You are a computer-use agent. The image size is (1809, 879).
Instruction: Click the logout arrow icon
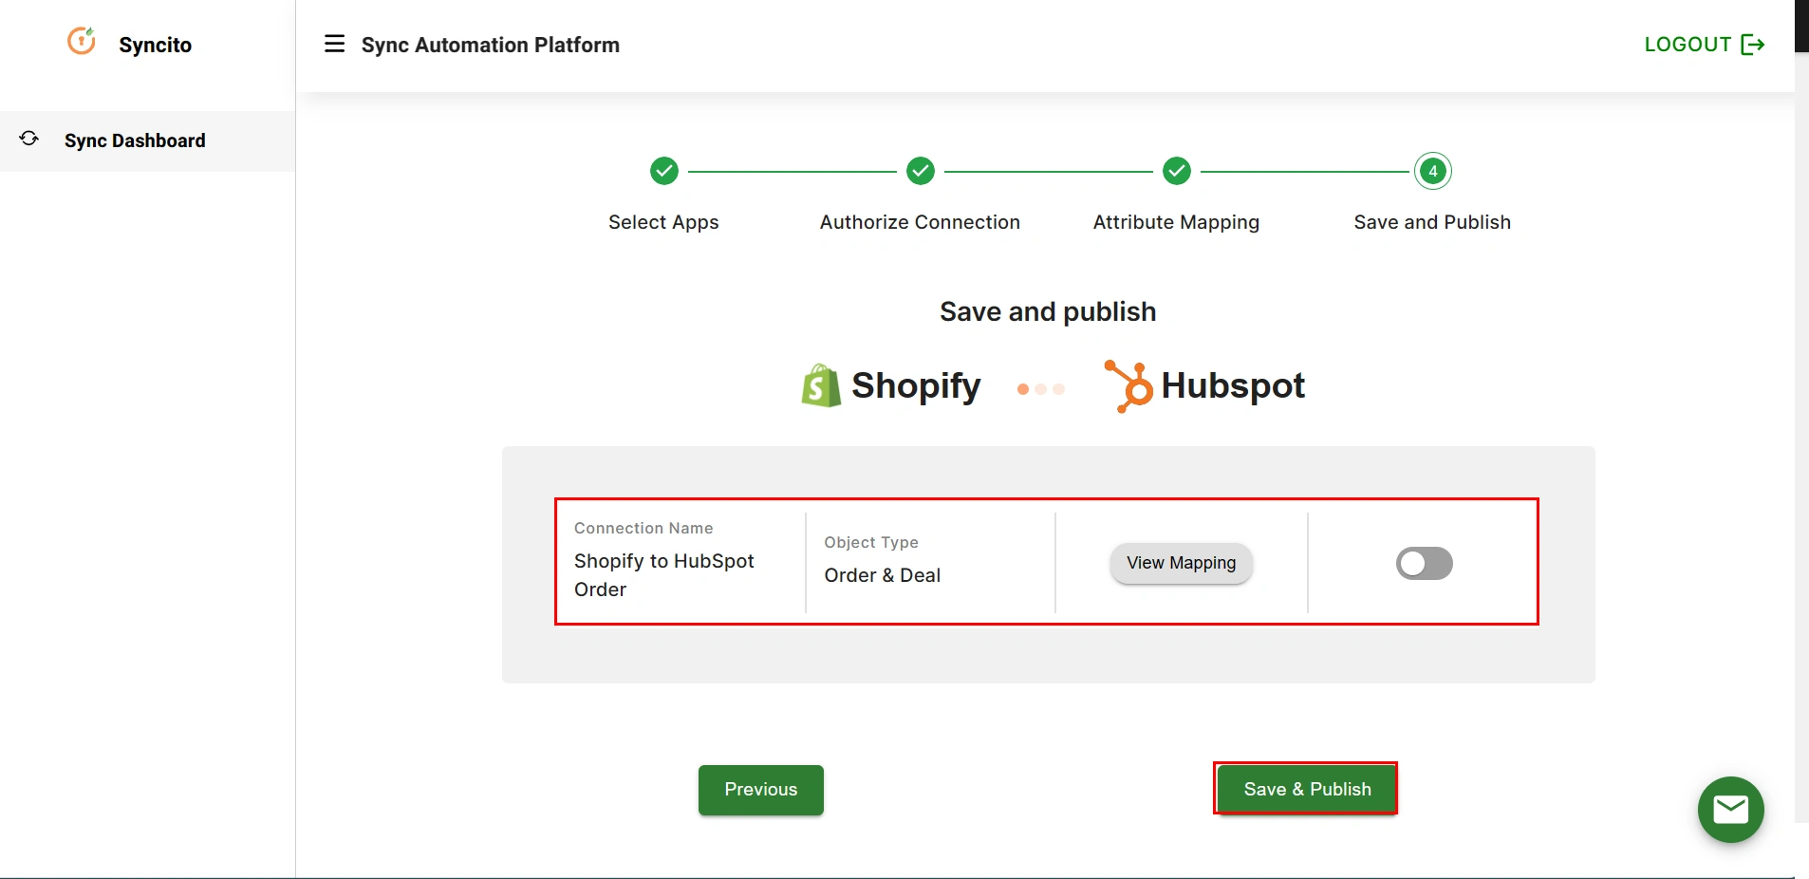coord(1754,44)
